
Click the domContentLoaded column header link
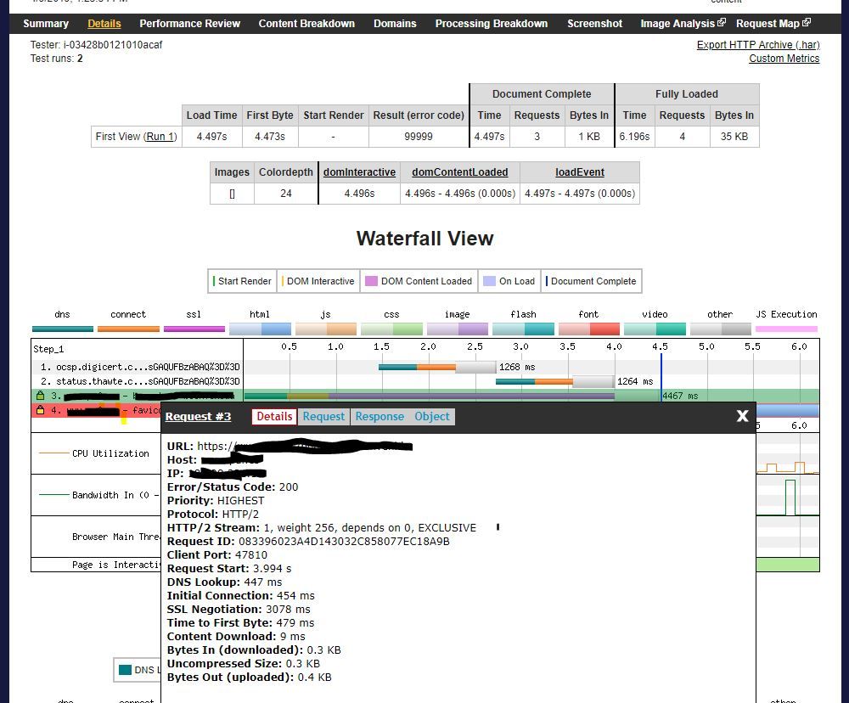coord(459,172)
